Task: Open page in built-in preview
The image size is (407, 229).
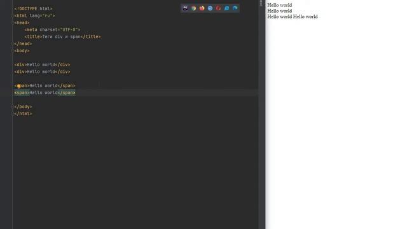Action: coord(185,8)
